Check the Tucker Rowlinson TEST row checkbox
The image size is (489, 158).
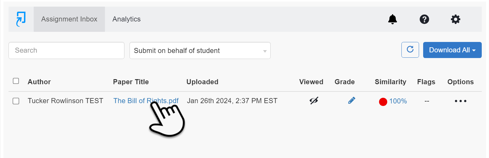point(16,101)
